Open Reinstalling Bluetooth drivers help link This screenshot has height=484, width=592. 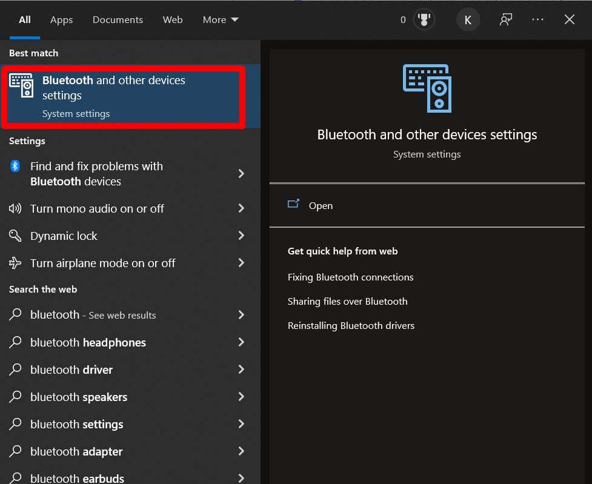coord(351,326)
